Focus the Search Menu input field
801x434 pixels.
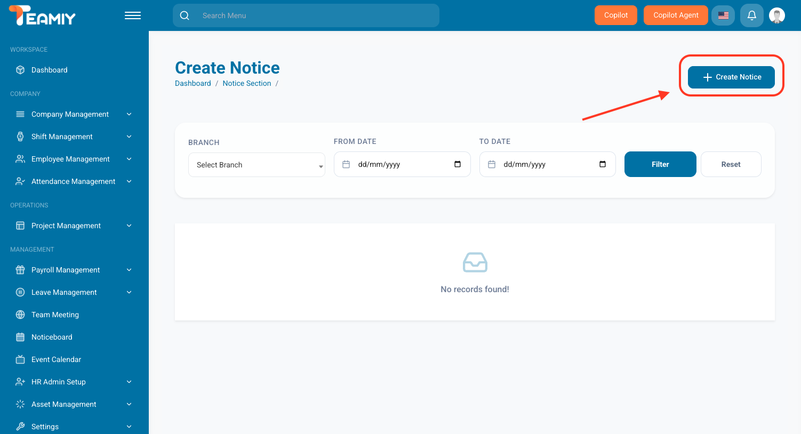coord(315,15)
